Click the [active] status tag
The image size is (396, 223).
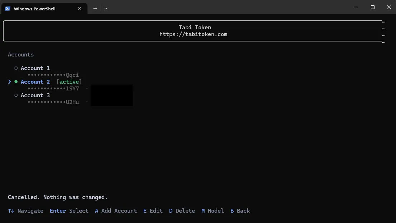[69, 81]
